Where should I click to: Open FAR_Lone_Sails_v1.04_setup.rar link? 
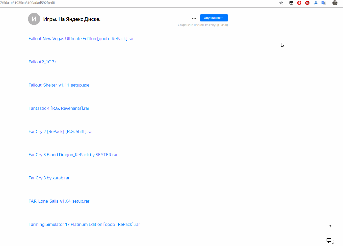coord(59,201)
